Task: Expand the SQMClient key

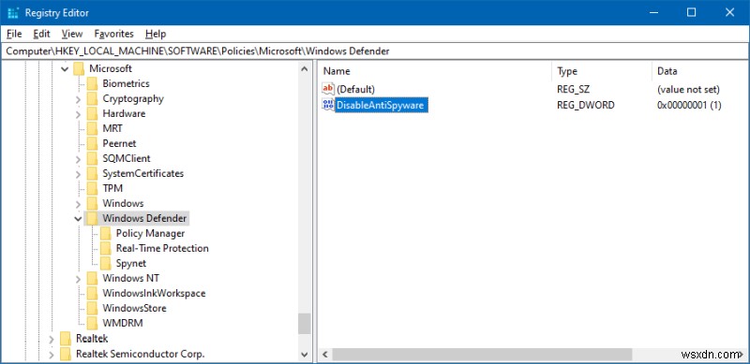Action: click(78, 159)
